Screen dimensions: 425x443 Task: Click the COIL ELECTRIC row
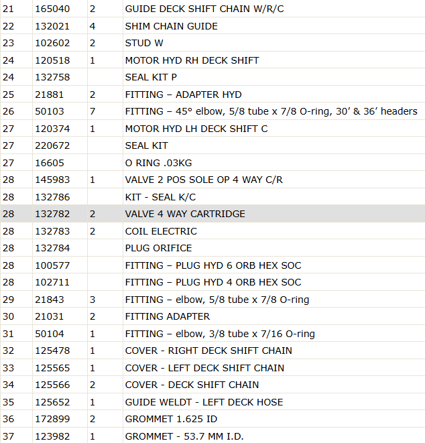pyautogui.click(x=213, y=231)
